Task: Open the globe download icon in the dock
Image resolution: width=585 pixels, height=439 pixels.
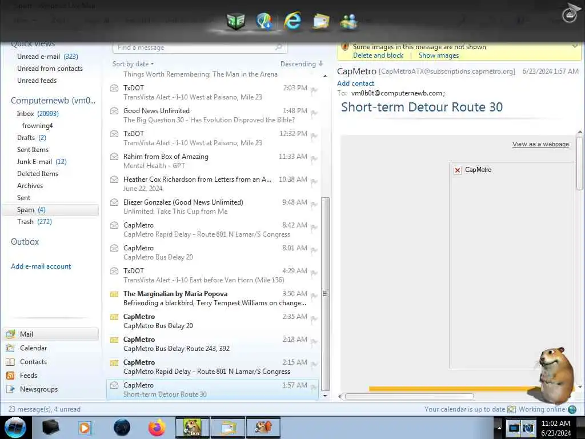Action: pyautogui.click(x=264, y=21)
